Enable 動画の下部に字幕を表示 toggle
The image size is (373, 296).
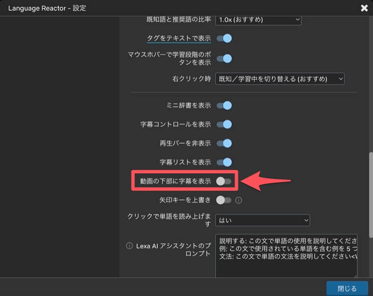(x=224, y=181)
